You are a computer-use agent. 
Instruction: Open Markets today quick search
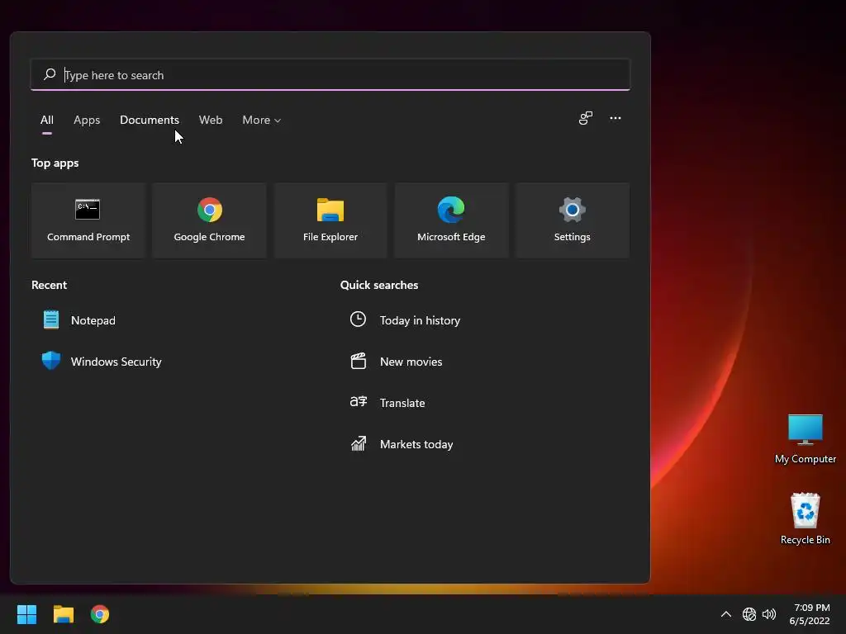coord(402,444)
